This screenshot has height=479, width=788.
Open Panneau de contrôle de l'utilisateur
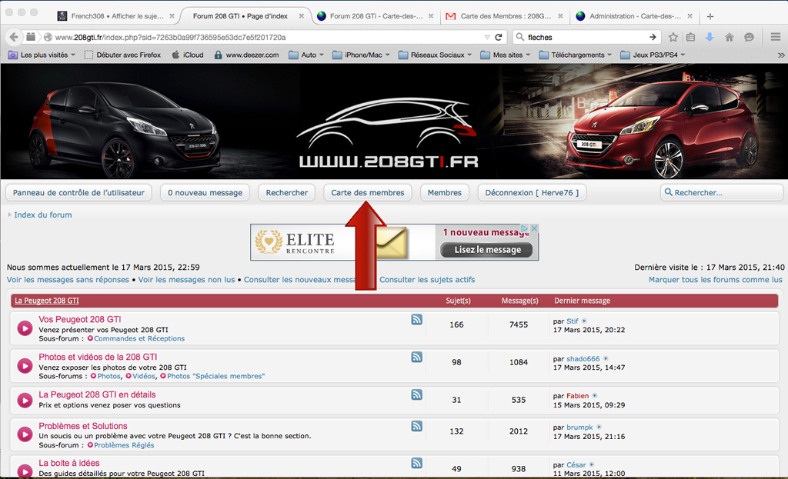click(78, 193)
